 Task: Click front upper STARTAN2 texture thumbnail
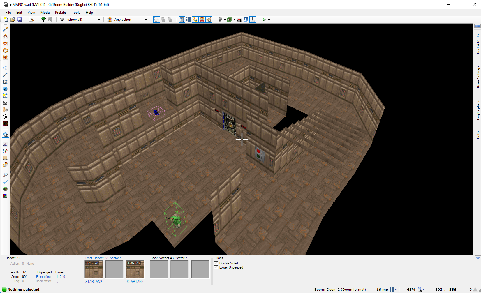94,269
